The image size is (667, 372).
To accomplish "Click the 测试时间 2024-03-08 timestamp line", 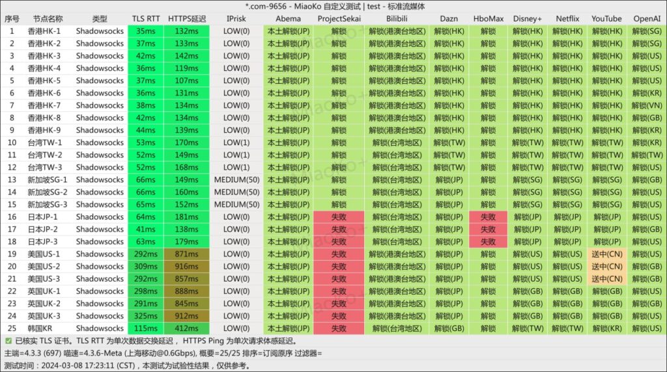I will (127, 365).
